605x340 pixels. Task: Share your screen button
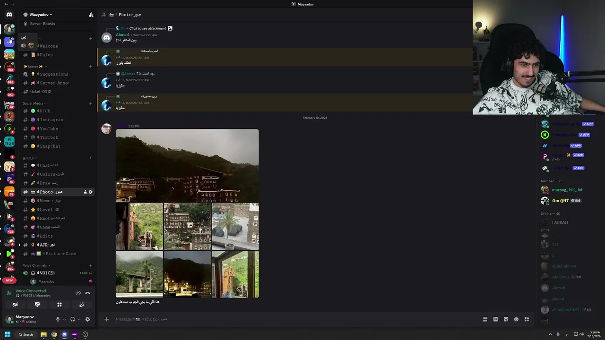pyautogui.click(x=37, y=305)
